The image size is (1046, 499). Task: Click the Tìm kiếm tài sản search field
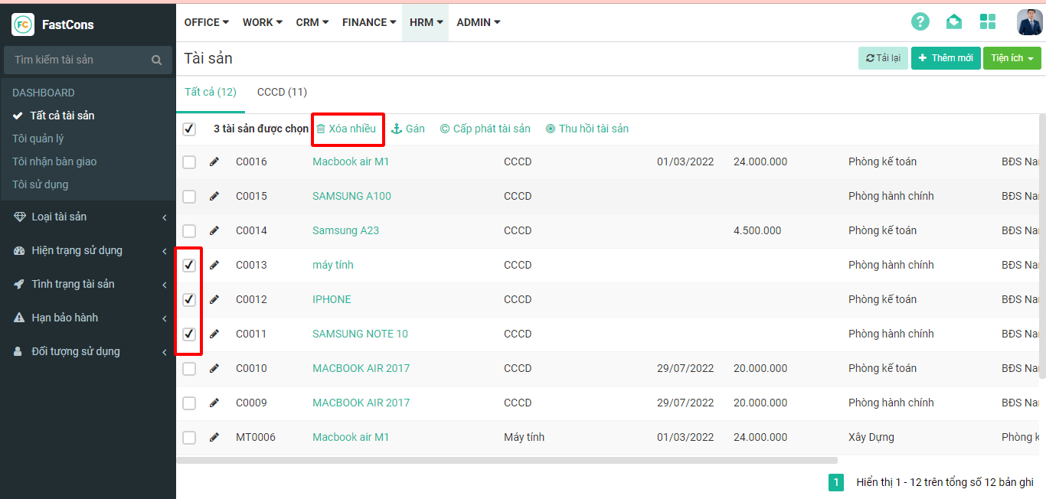(x=77, y=60)
